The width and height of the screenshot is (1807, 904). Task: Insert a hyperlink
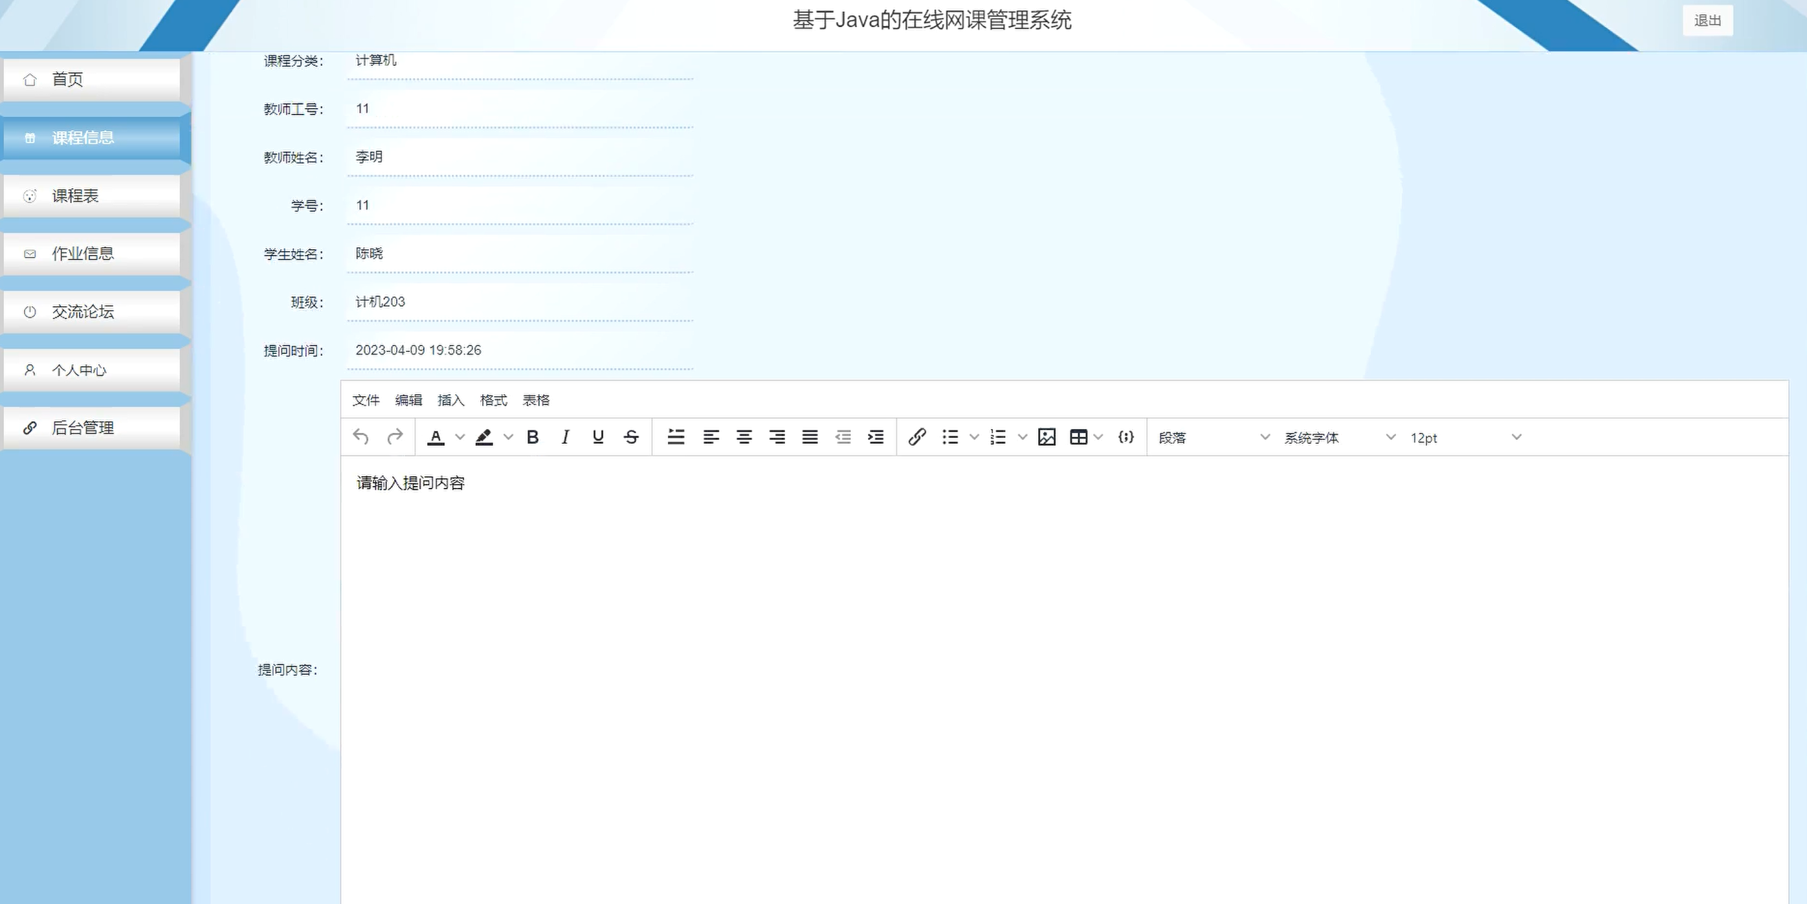click(917, 437)
